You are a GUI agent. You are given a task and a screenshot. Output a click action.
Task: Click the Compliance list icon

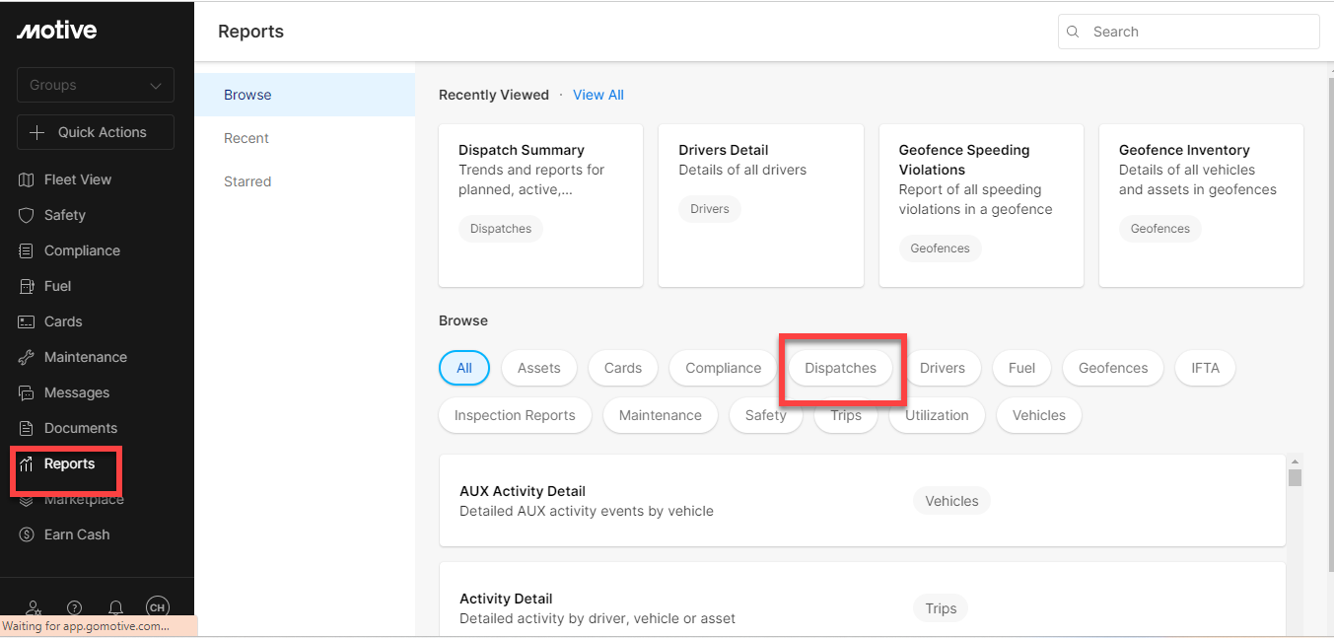[x=27, y=250]
